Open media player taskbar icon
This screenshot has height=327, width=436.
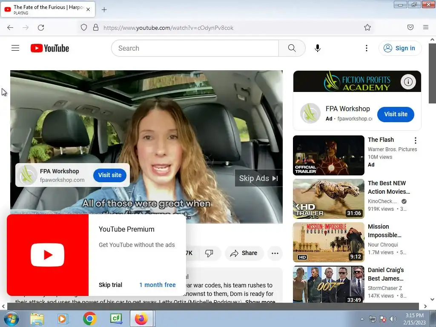pos(63,318)
